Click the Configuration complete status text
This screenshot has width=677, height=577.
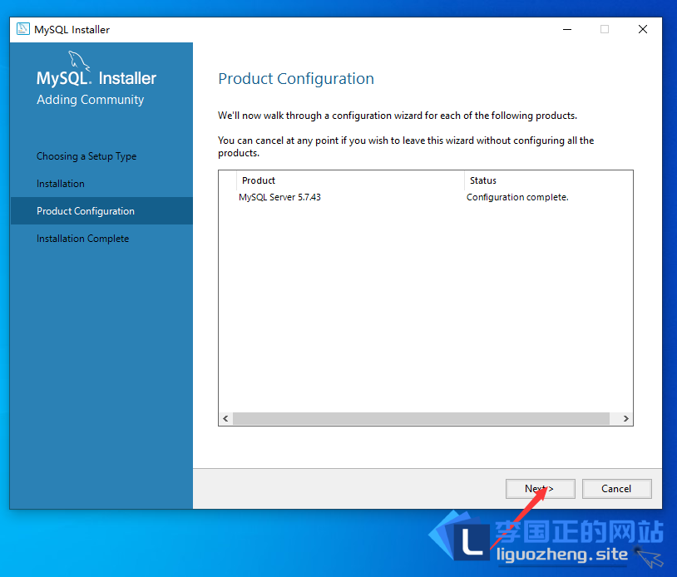517,197
